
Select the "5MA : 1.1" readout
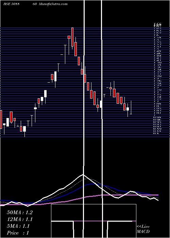(x=18, y=226)
